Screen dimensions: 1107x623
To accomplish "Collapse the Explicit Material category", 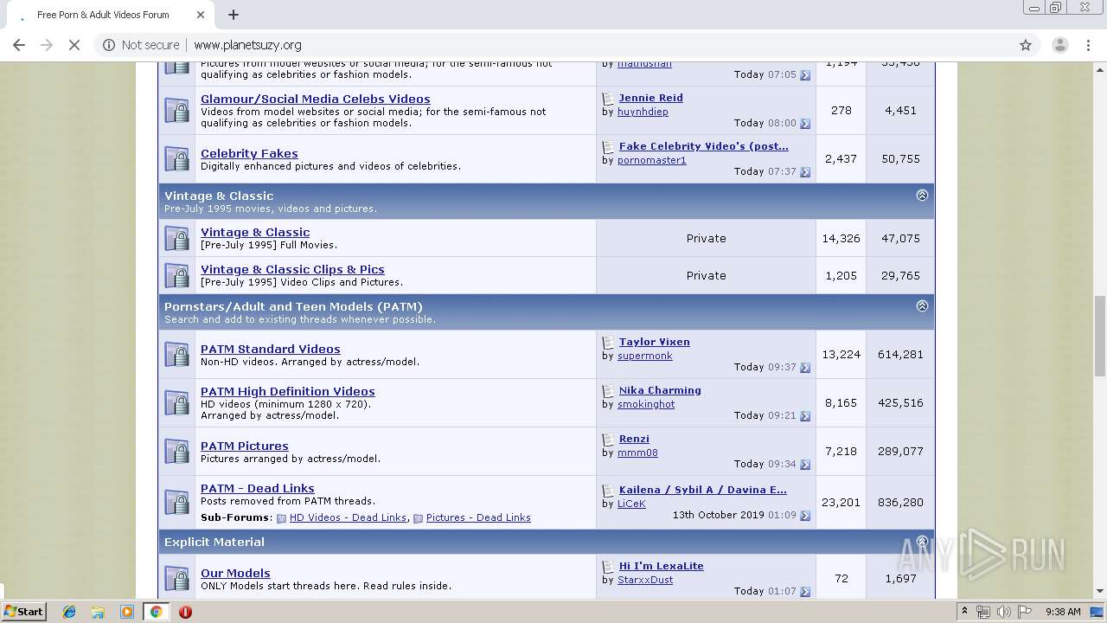I will pos(922,541).
